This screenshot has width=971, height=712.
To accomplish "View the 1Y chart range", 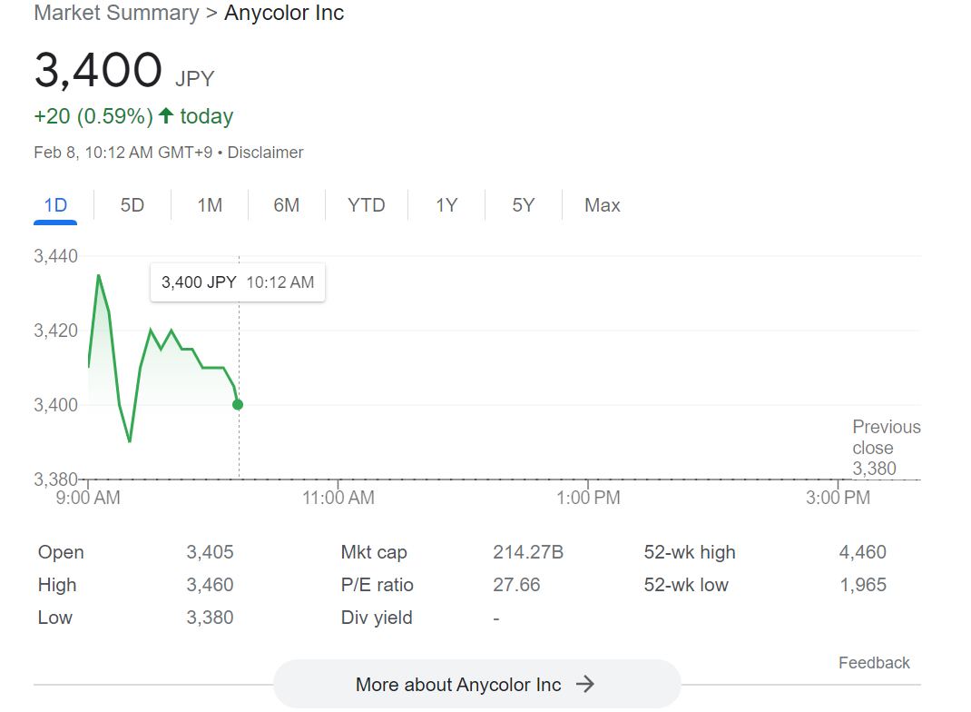I will [446, 205].
